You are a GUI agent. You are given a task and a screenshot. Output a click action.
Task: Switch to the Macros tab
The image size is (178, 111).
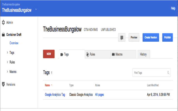coord(123,54)
